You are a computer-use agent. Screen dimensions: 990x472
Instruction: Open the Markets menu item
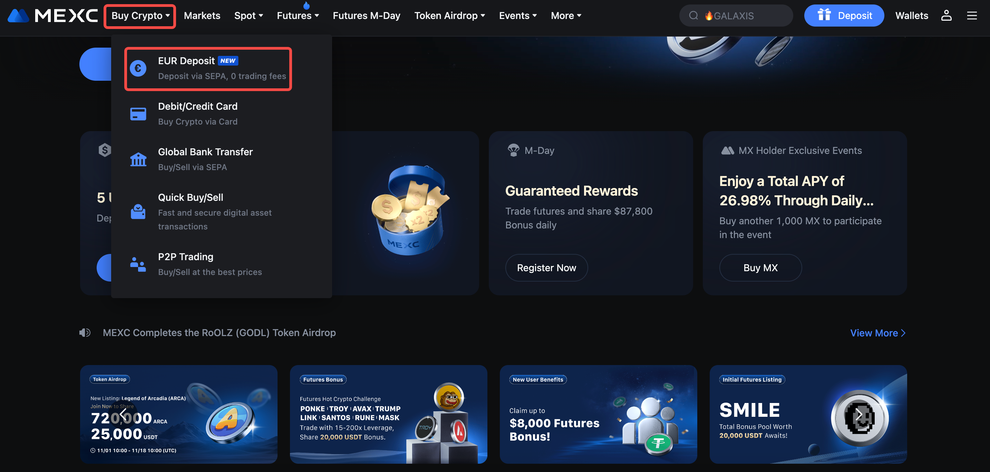202,16
